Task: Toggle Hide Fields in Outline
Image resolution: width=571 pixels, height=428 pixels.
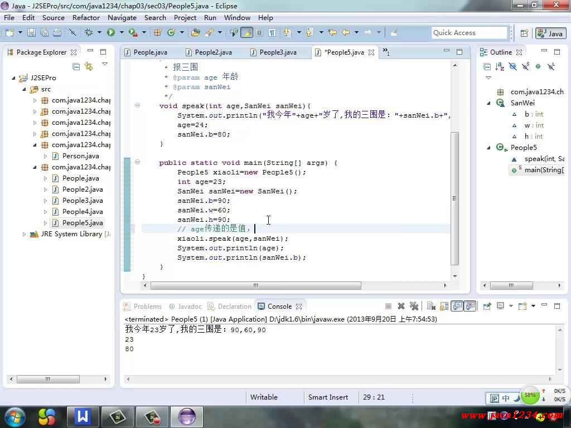Action: tap(513, 66)
